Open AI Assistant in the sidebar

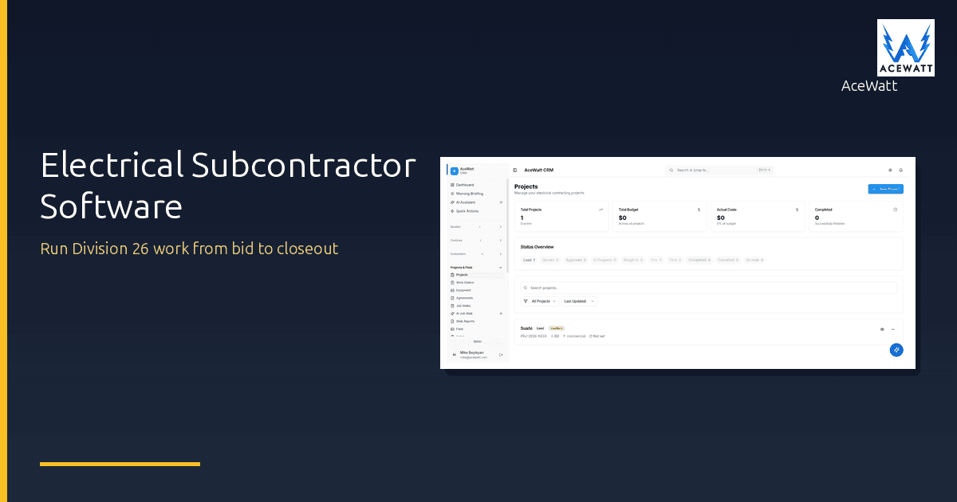pyautogui.click(x=475, y=202)
